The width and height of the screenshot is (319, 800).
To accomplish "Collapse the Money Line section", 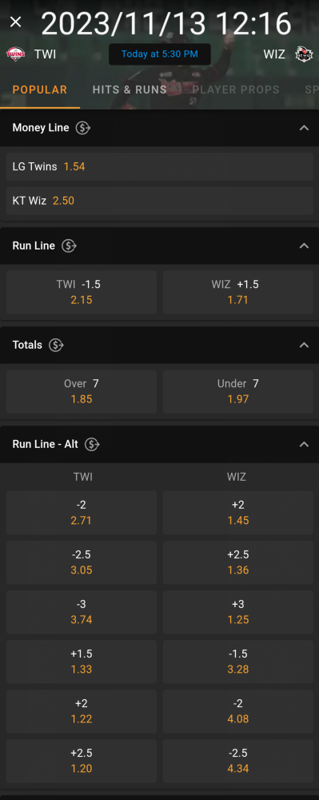I will point(305,128).
